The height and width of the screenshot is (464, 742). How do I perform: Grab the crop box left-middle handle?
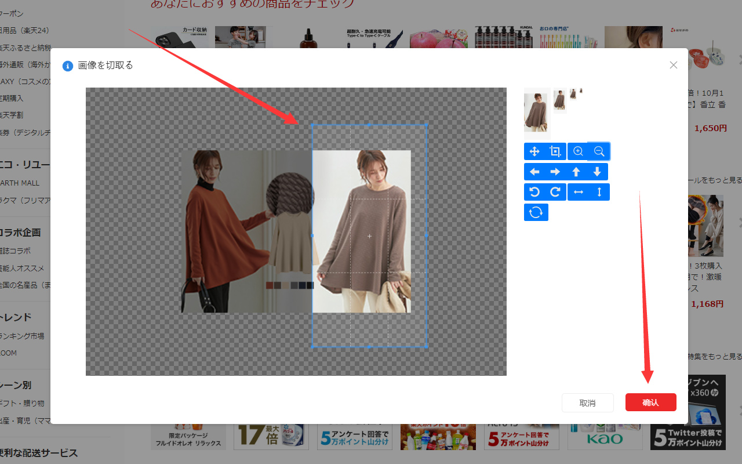coord(312,235)
